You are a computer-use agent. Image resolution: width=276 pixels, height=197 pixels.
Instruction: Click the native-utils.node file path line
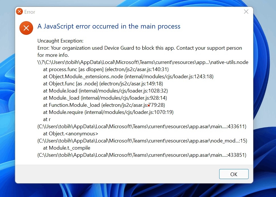pos(143,62)
